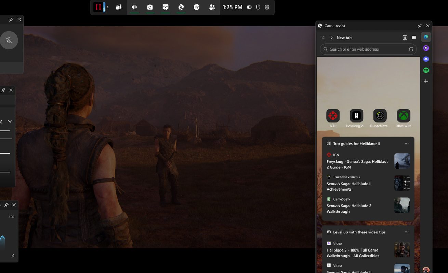Close the Game Assist widget
The image size is (448, 273).
pyautogui.click(x=427, y=26)
